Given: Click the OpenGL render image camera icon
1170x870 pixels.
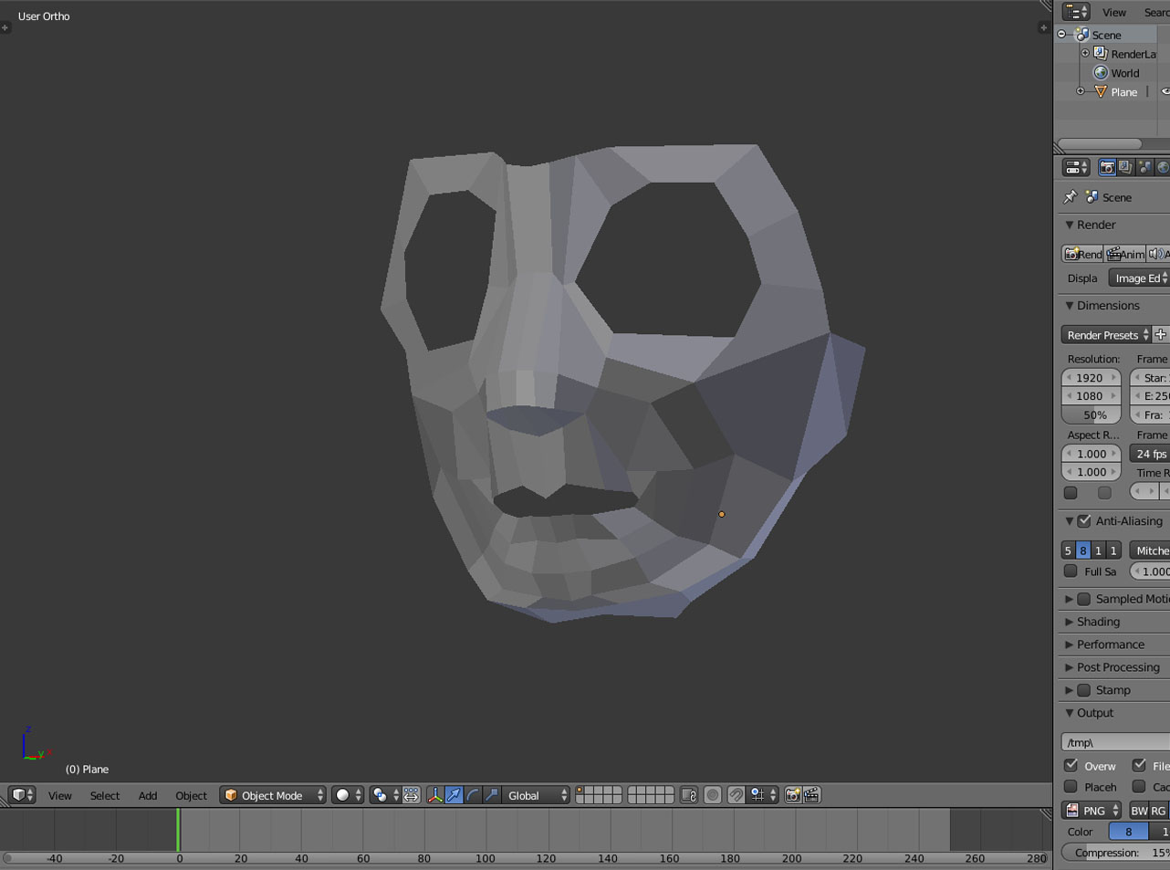Looking at the screenshot, I should [x=792, y=795].
